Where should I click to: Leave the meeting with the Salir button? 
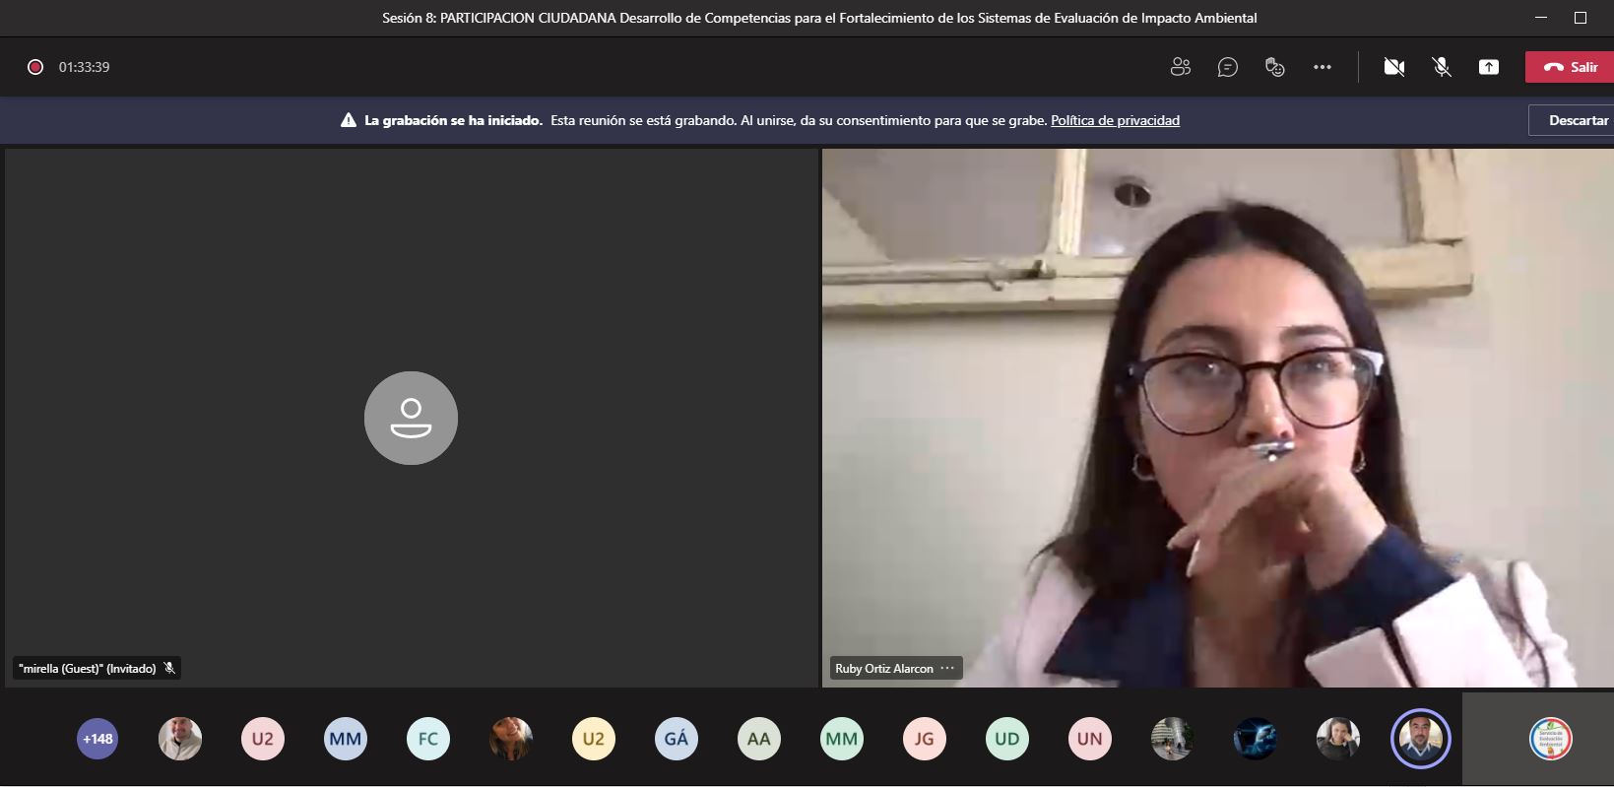pyautogui.click(x=1571, y=67)
